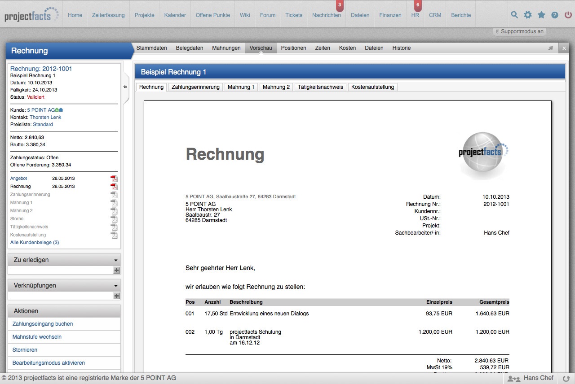Open settings gear in the top bar

point(528,15)
